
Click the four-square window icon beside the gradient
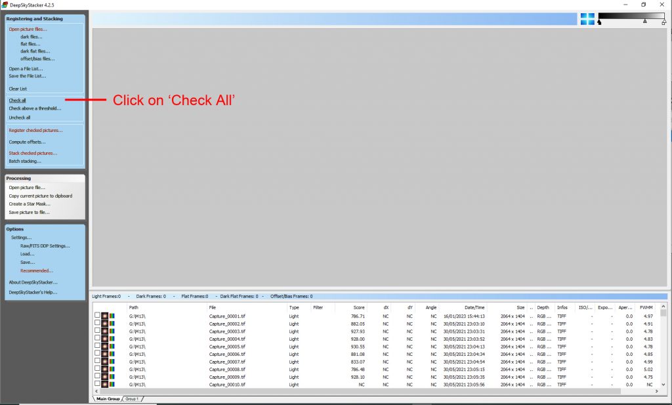pos(587,19)
